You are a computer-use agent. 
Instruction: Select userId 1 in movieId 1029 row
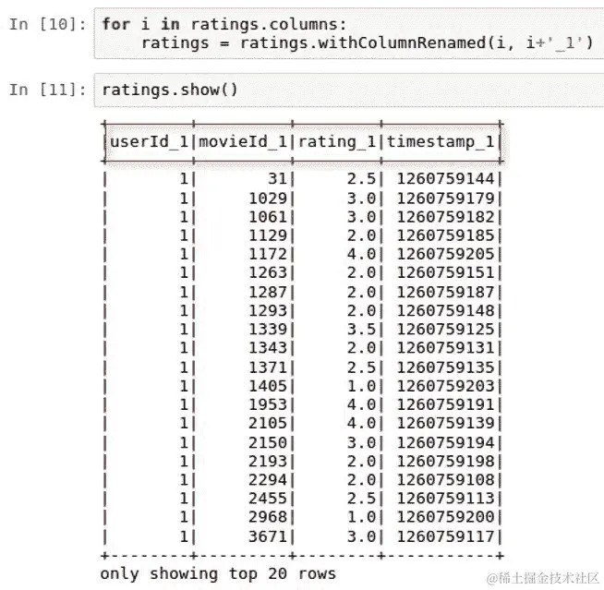tap(184, 199)
